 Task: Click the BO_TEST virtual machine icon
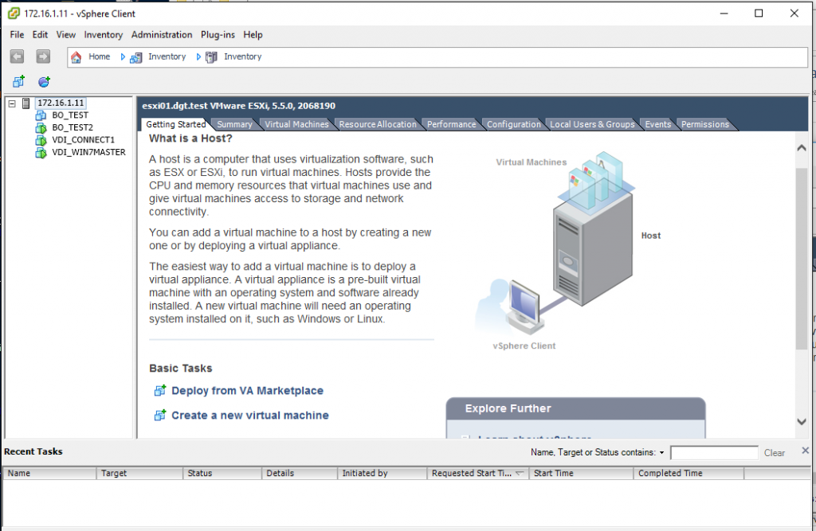41,115
